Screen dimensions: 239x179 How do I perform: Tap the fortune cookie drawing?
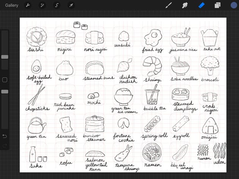click(x=123, y=123)
